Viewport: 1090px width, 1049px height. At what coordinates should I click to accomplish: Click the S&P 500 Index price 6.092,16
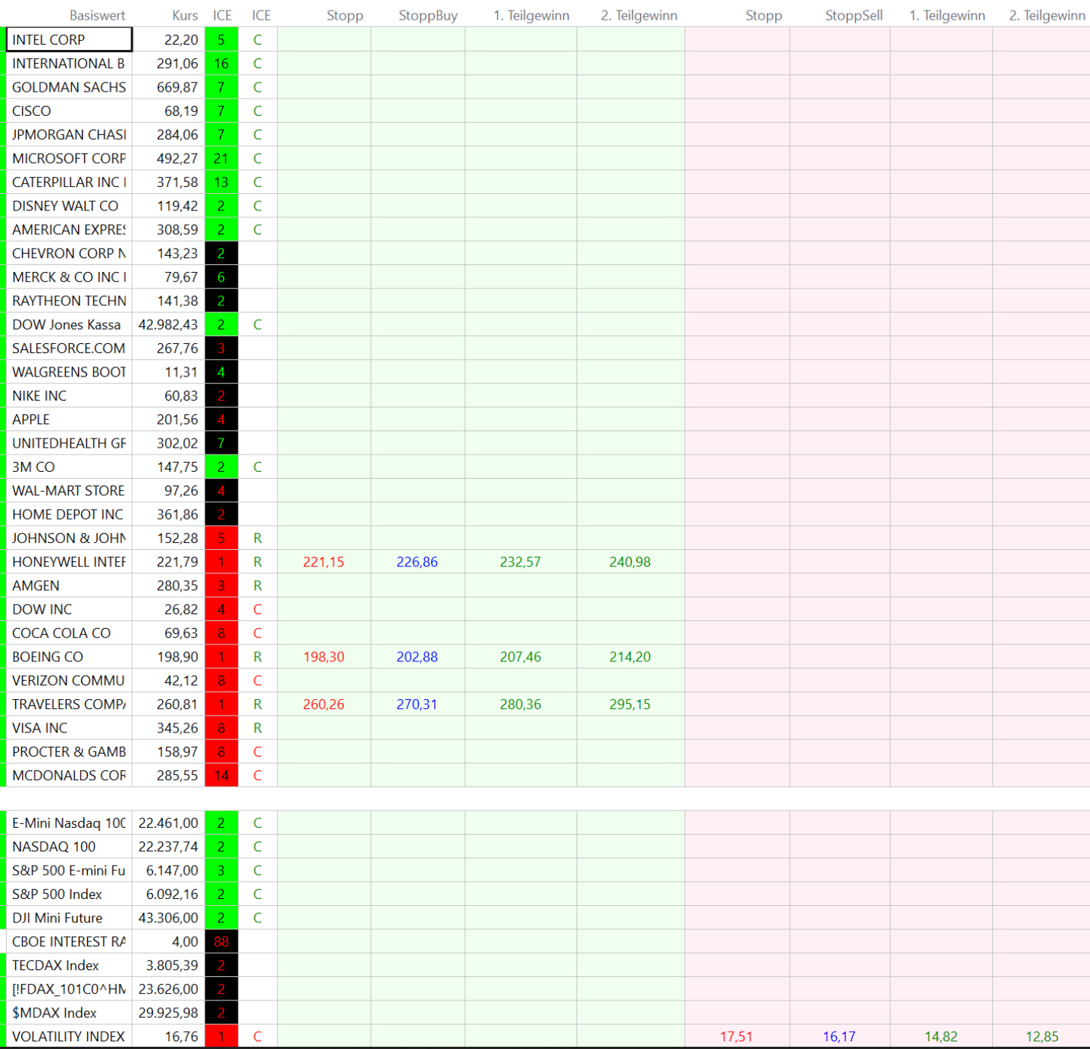pyautogui.click(x=172, y=894)
